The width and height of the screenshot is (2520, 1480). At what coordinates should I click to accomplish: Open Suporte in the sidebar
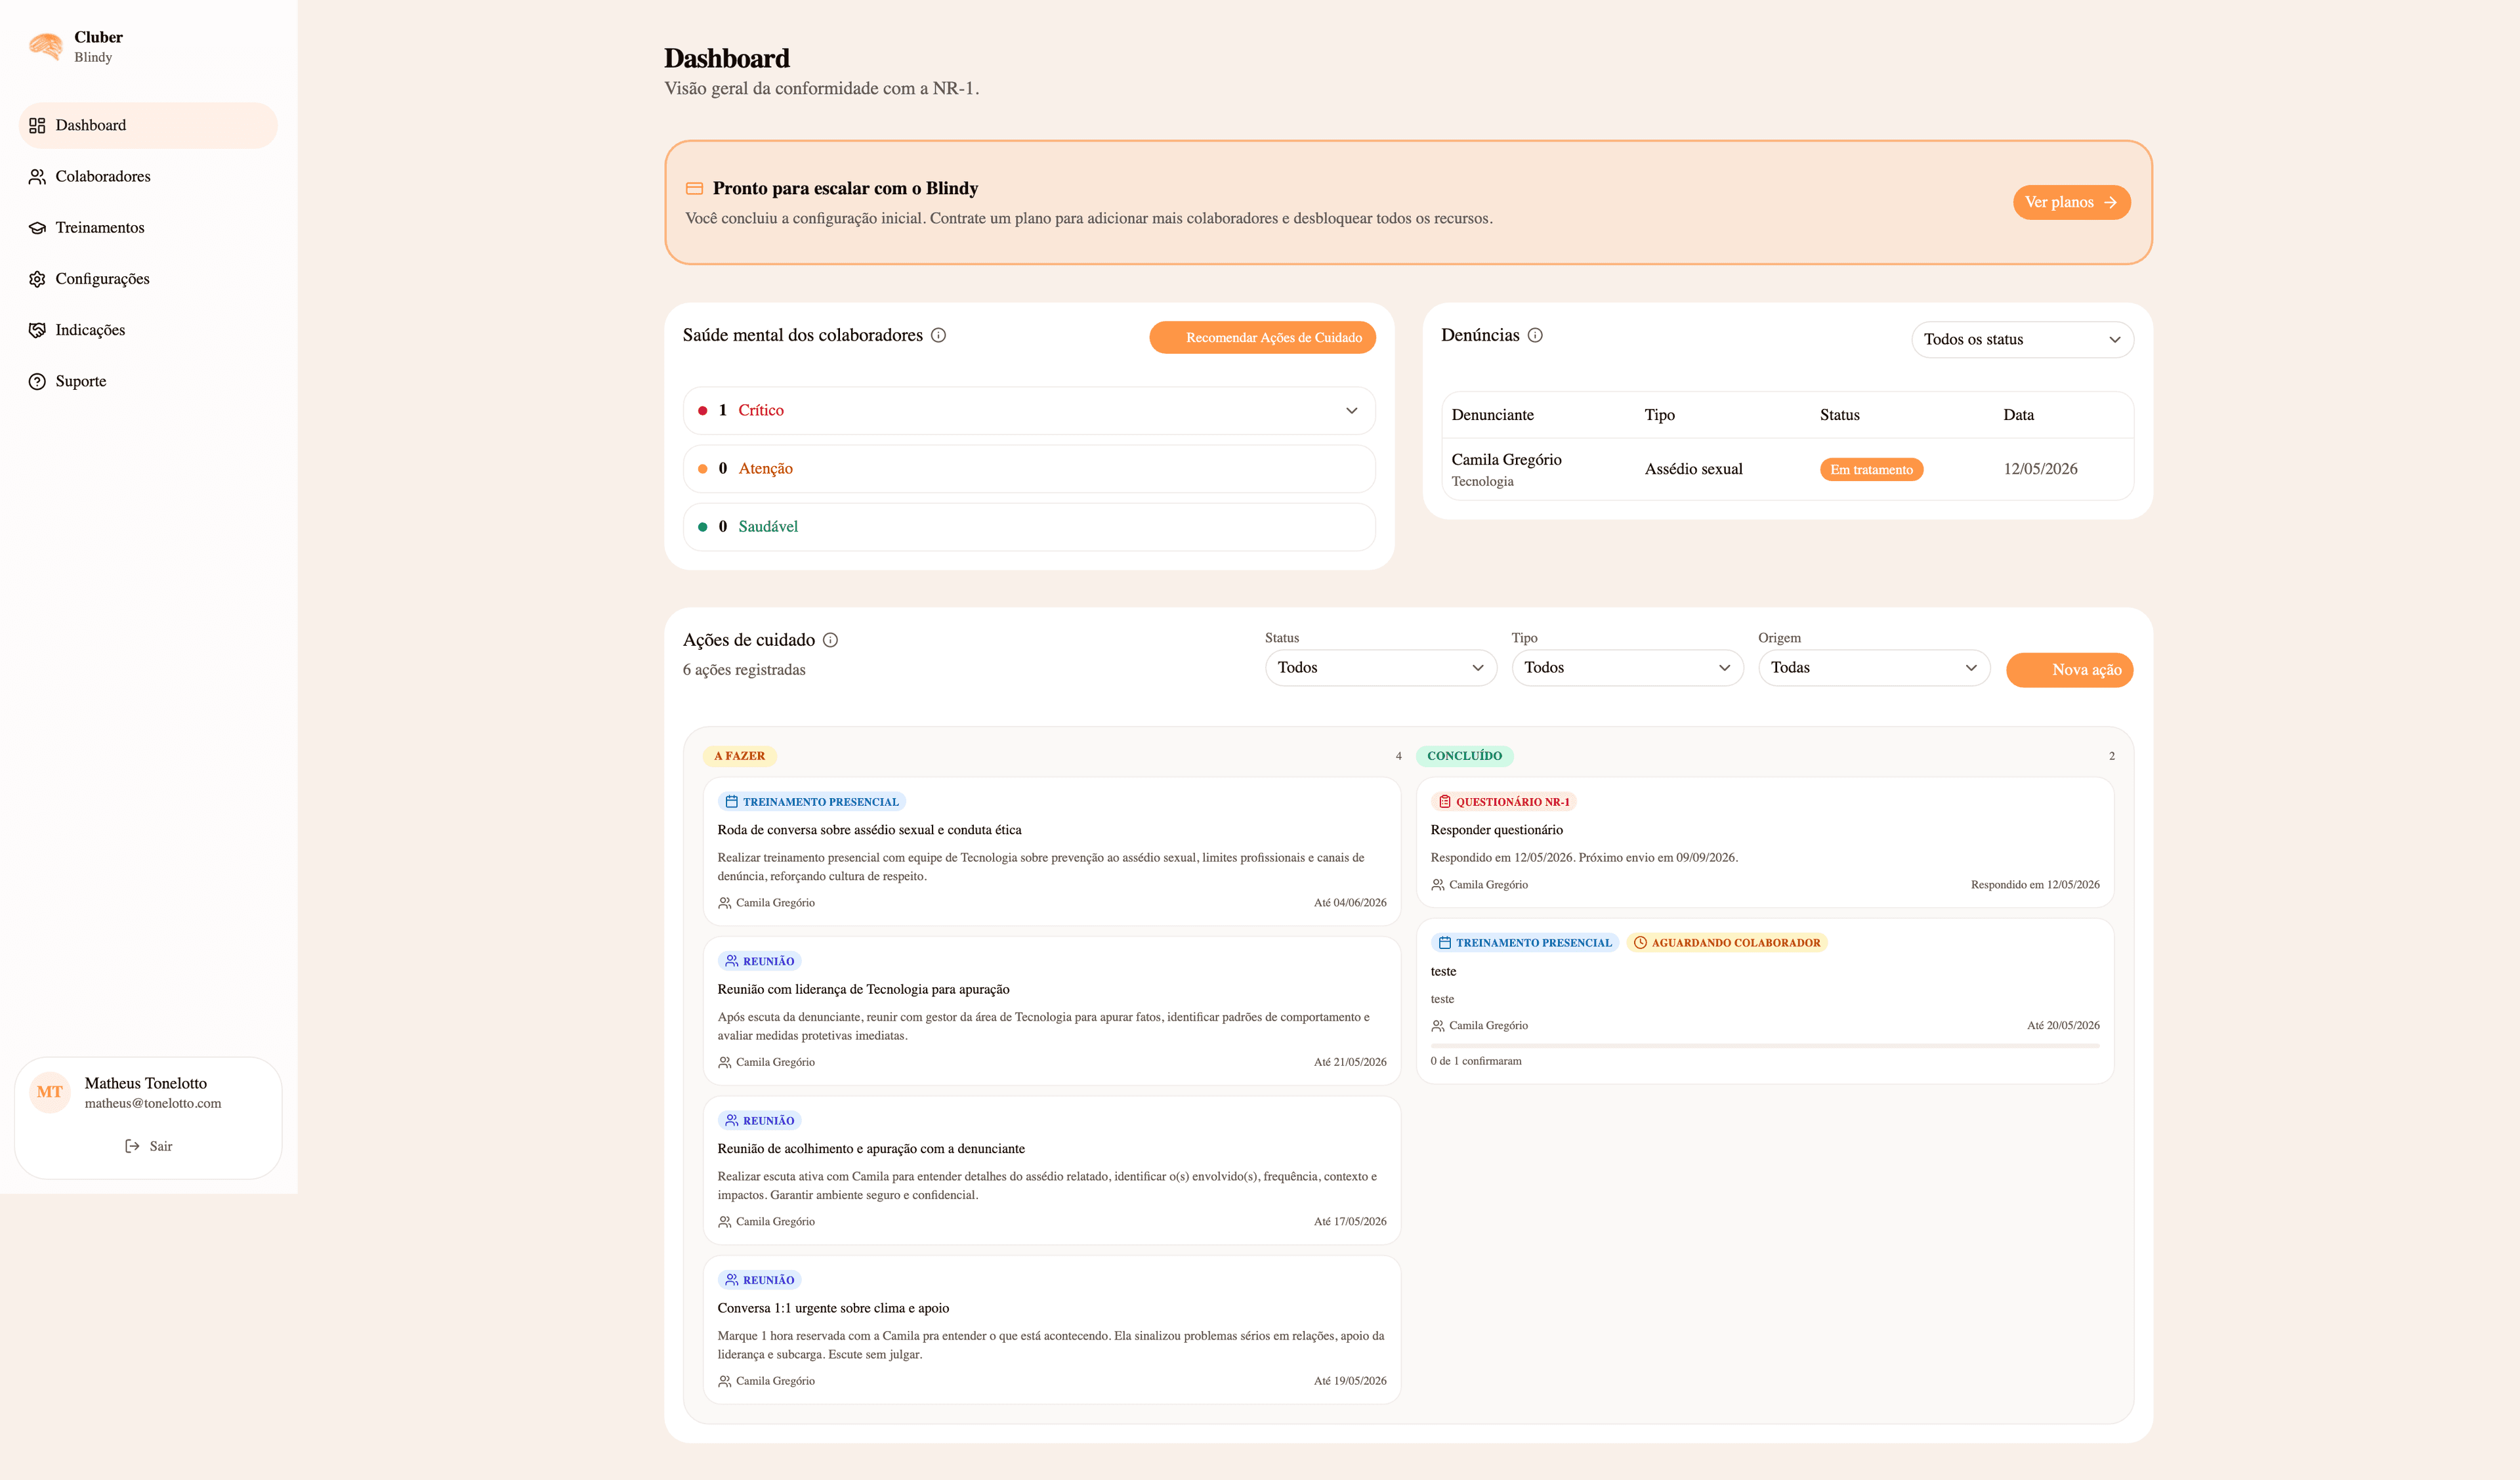[148, 381]
